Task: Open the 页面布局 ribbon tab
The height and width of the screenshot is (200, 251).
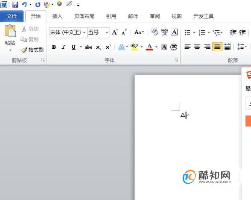Action: tap(84, 16)
